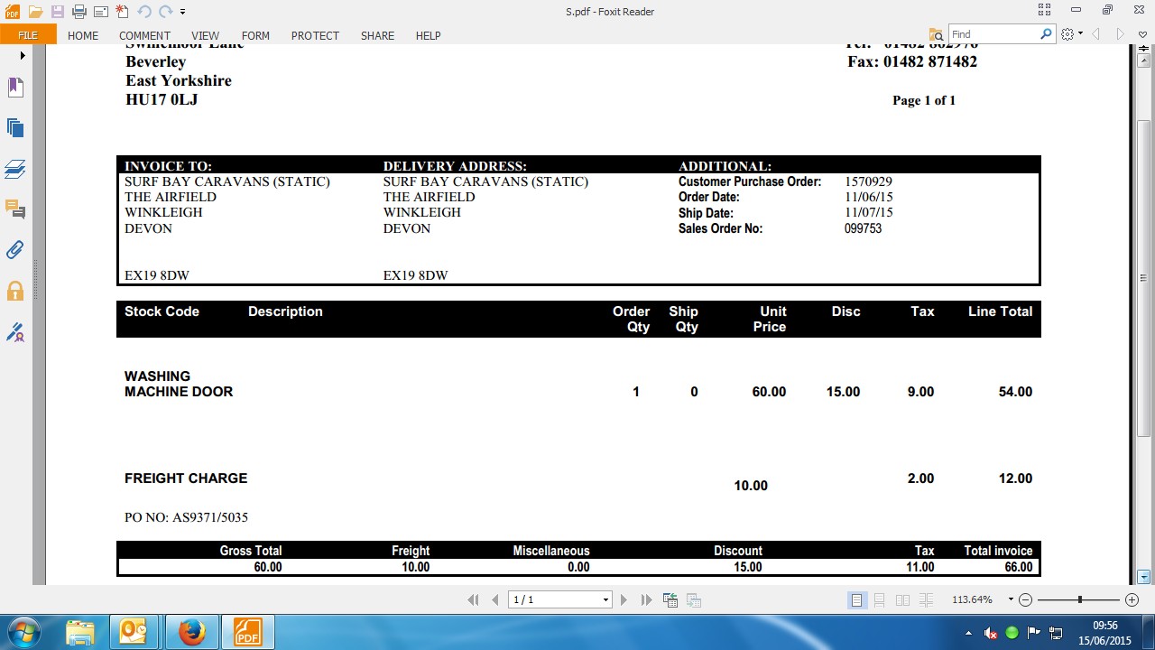This screenshot has width=1155, height=650.
Task: Expand the navigation panel arrow
Action: click(x=23, y=56)
